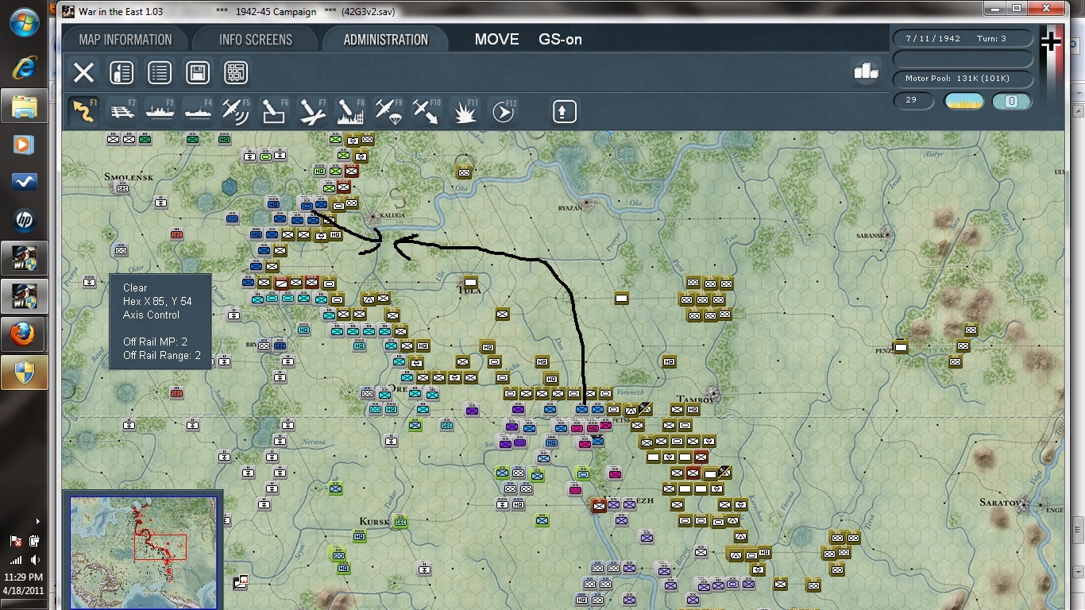
Task: Click the up-arrow icon in the mode toolbar
Action: (x=564, y=111)
